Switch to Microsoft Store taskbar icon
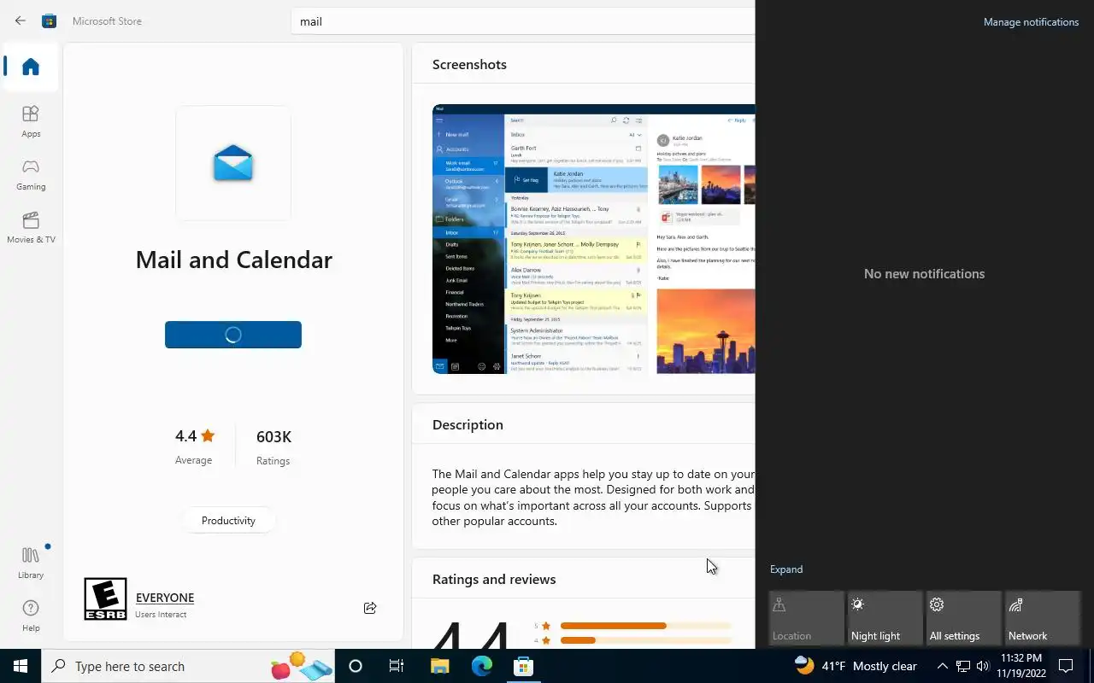Screen dimensions: 1094x683 pos(523,666)
